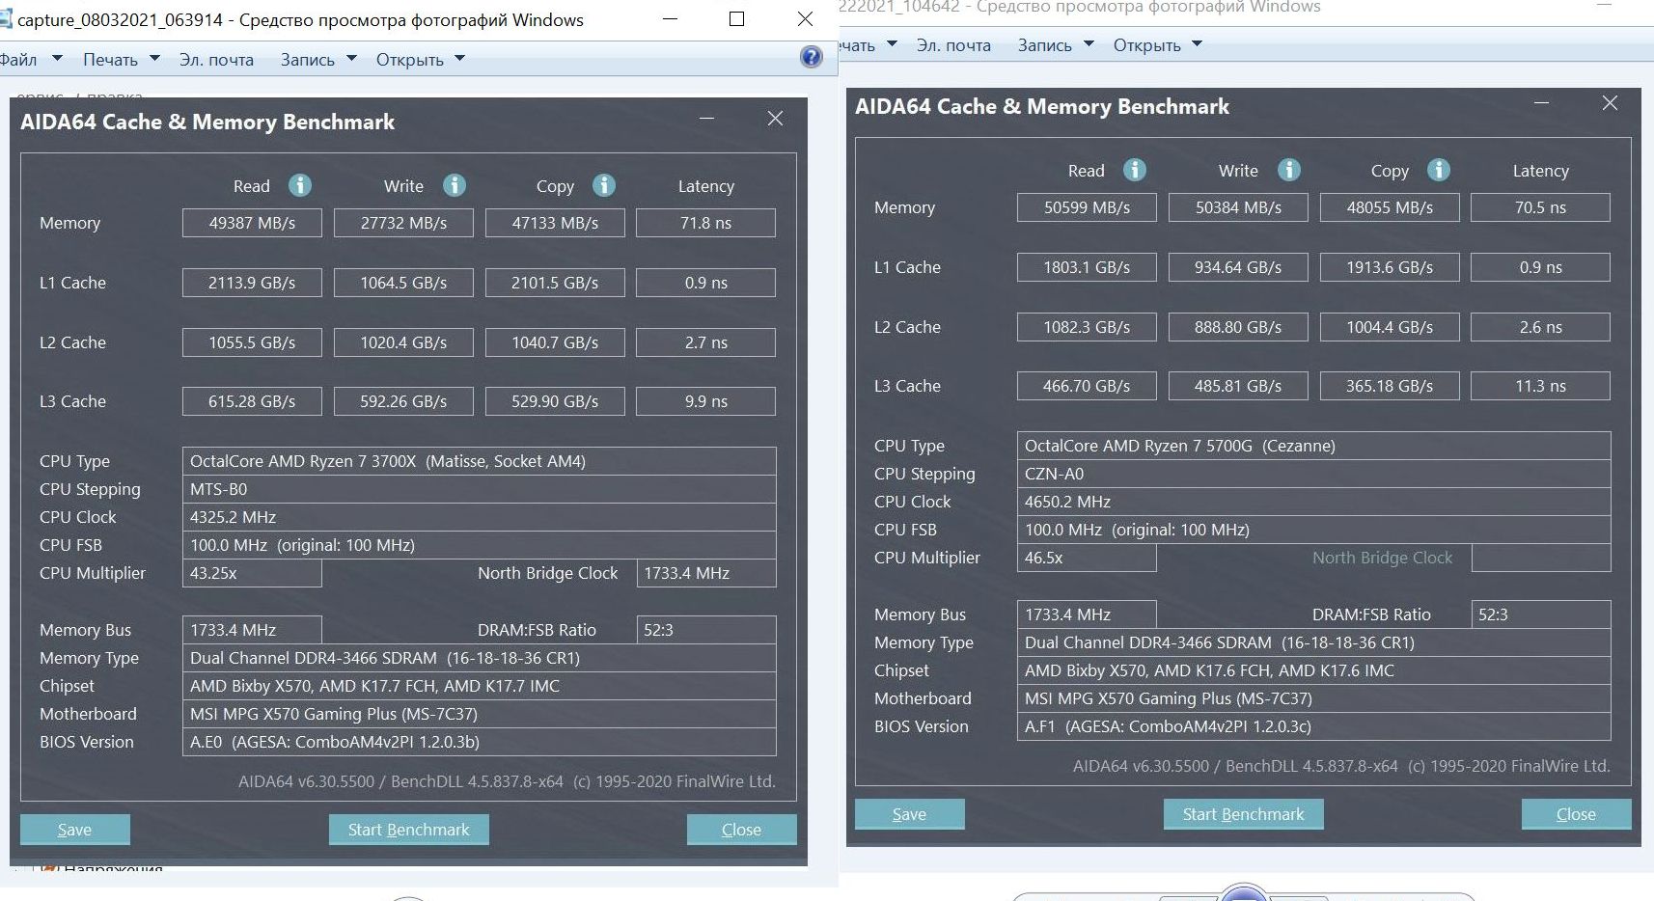Close the AIDA64 dialog showing Ryzen 7 3700X
Screen dimensions: 1654x901
click(x=775, y=119)
